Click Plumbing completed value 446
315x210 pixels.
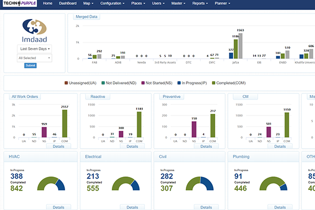click(x=240, y=188)
